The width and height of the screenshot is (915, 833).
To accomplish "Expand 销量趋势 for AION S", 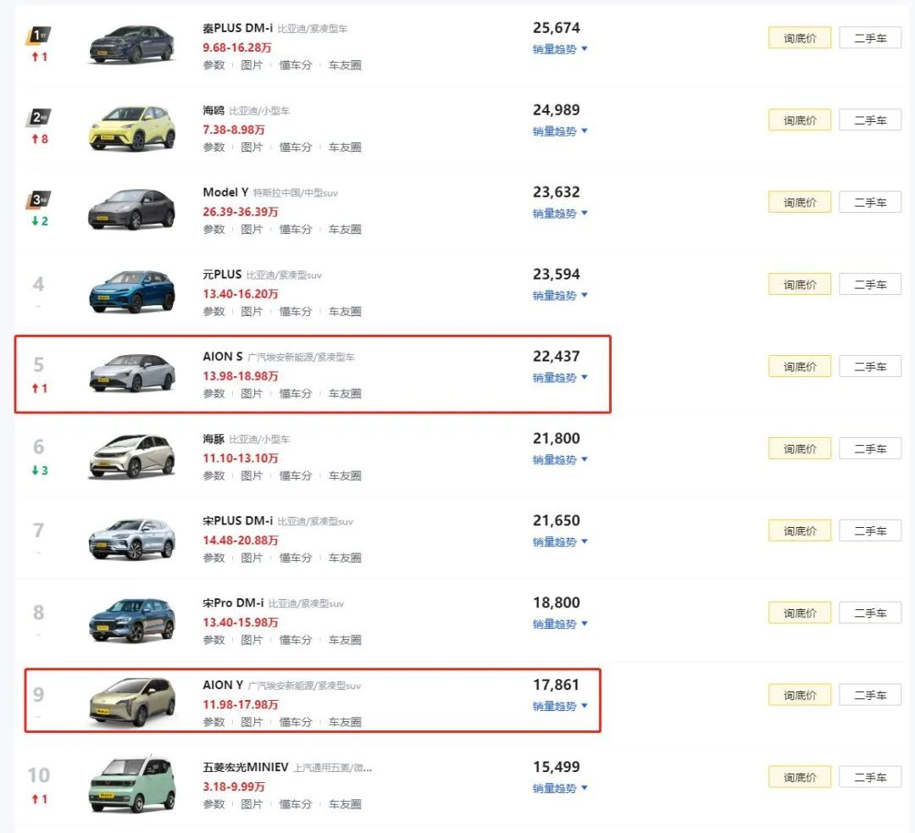I will coord(559,378).
